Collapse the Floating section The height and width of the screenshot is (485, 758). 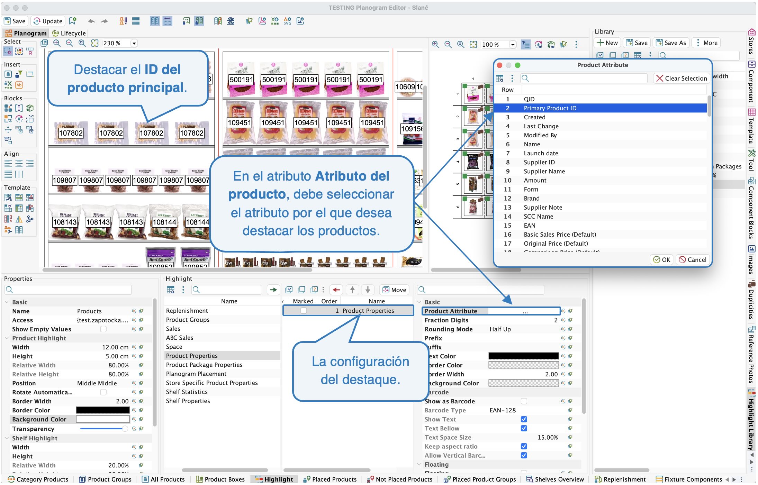(x=419, y=464)
